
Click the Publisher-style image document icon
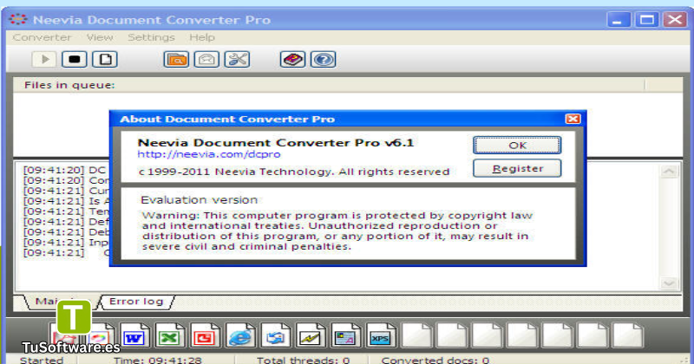(x=345, y=335)
